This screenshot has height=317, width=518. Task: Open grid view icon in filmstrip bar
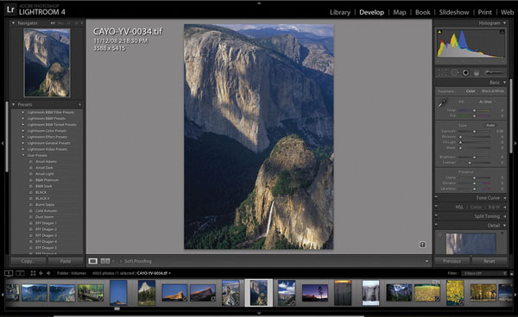click(x=33, y=273)
